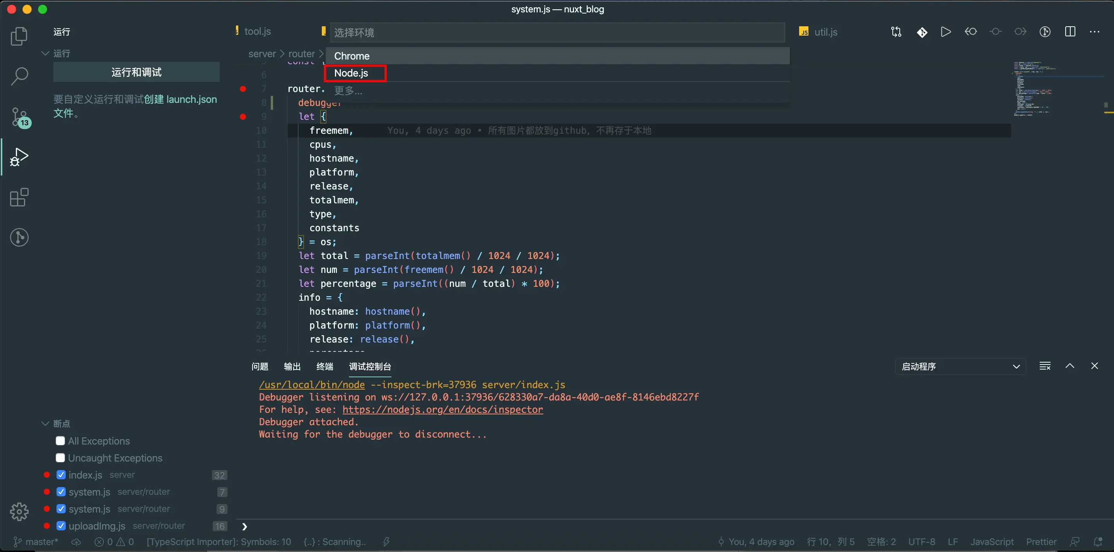Image resolution: width=1114 pixels, height=552 pixels.
Task: Switch to the 终端 terminal tab
Action: (x=325, y=366)
